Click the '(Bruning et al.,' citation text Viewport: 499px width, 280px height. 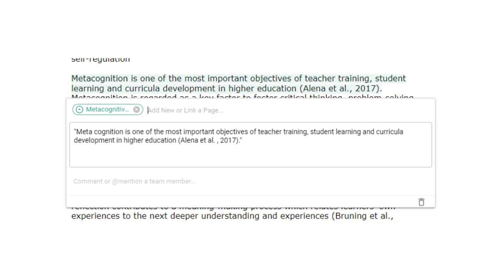click(362, 216)
